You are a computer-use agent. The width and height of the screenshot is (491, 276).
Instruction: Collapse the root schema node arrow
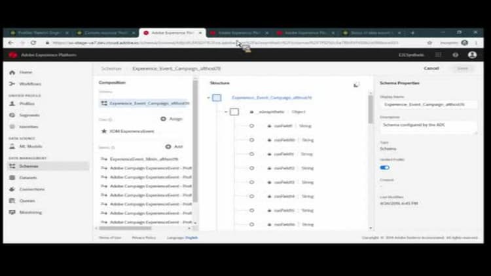pos(209,98)
